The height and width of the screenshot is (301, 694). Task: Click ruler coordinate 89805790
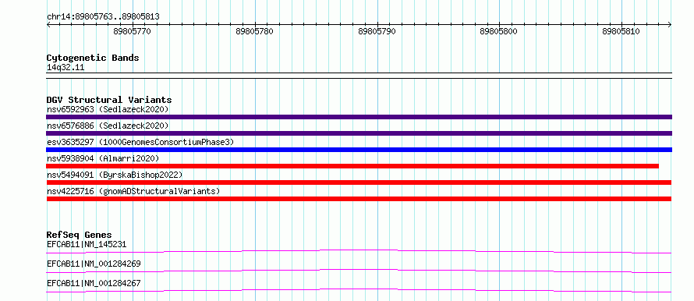coord(377,31)
